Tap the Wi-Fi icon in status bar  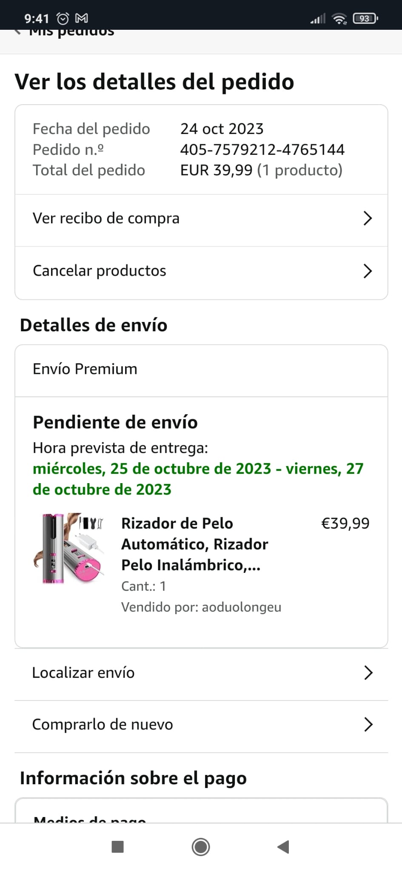click(339, 18)
